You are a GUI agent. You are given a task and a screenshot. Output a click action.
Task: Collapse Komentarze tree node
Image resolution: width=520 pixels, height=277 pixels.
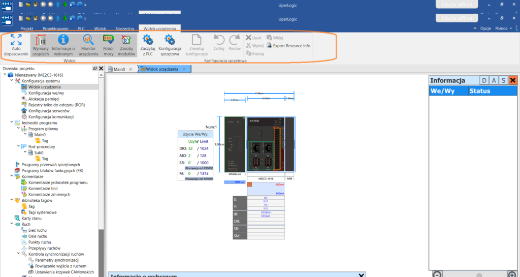click(12, 176)
